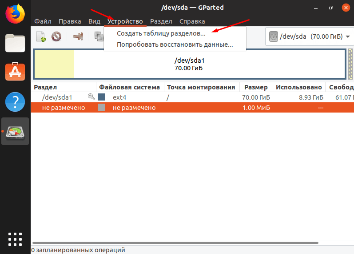Click the disk icon in device selector
Image resolution: width=354 pixels, height=254 pixels.
[x=274, y=36]
